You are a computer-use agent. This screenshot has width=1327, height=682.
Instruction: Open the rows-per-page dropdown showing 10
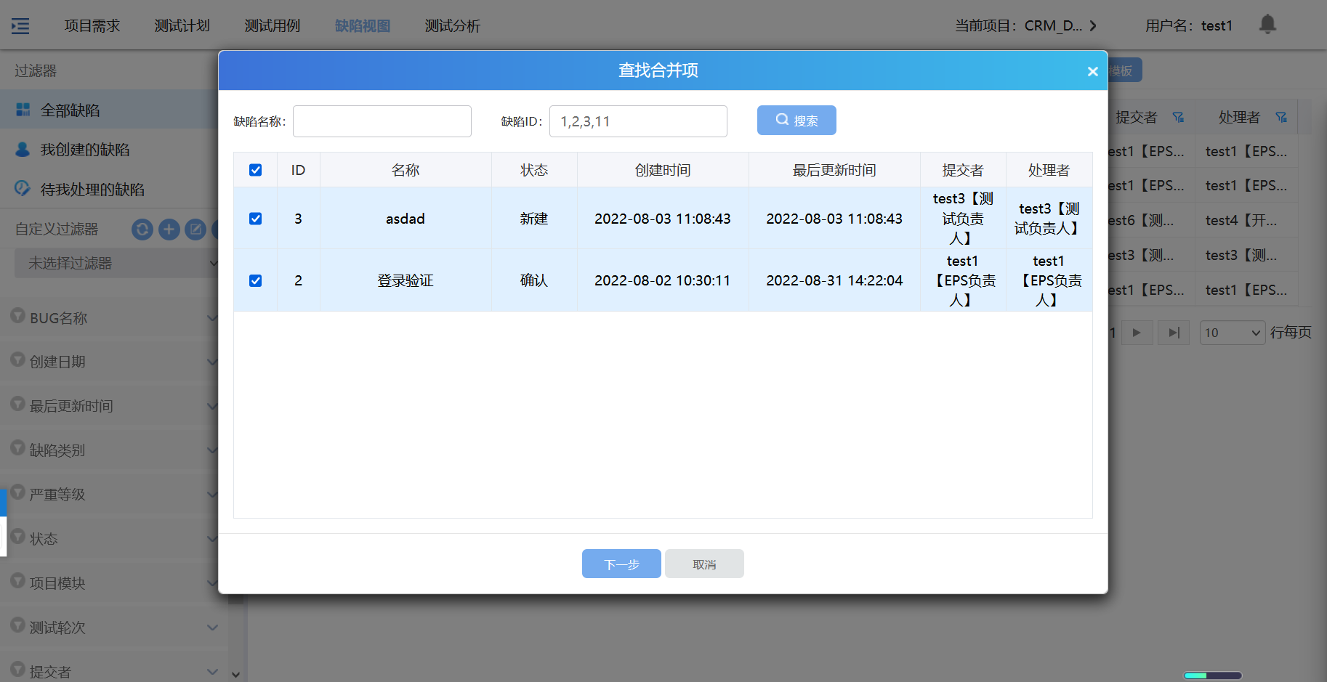point(1232,333)
